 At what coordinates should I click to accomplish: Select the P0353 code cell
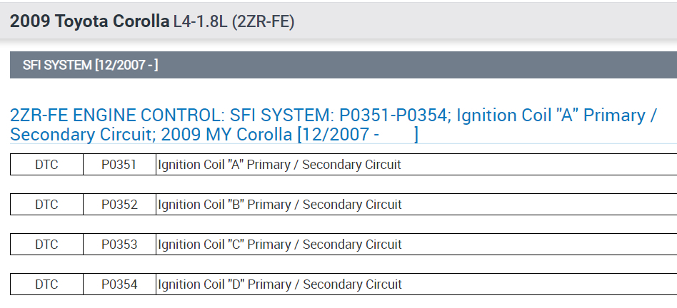tap(119, 245)
